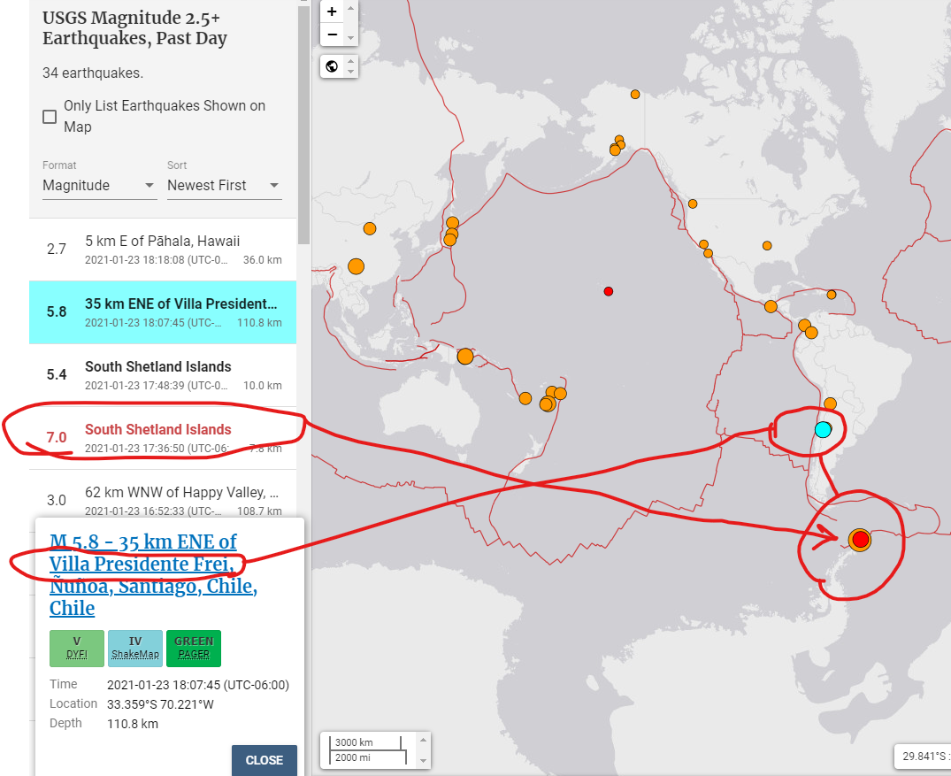The height and width of the screenshot is (776, 951).
Task: Click the orange marker in Mongolia
Action: click(370, 229)
